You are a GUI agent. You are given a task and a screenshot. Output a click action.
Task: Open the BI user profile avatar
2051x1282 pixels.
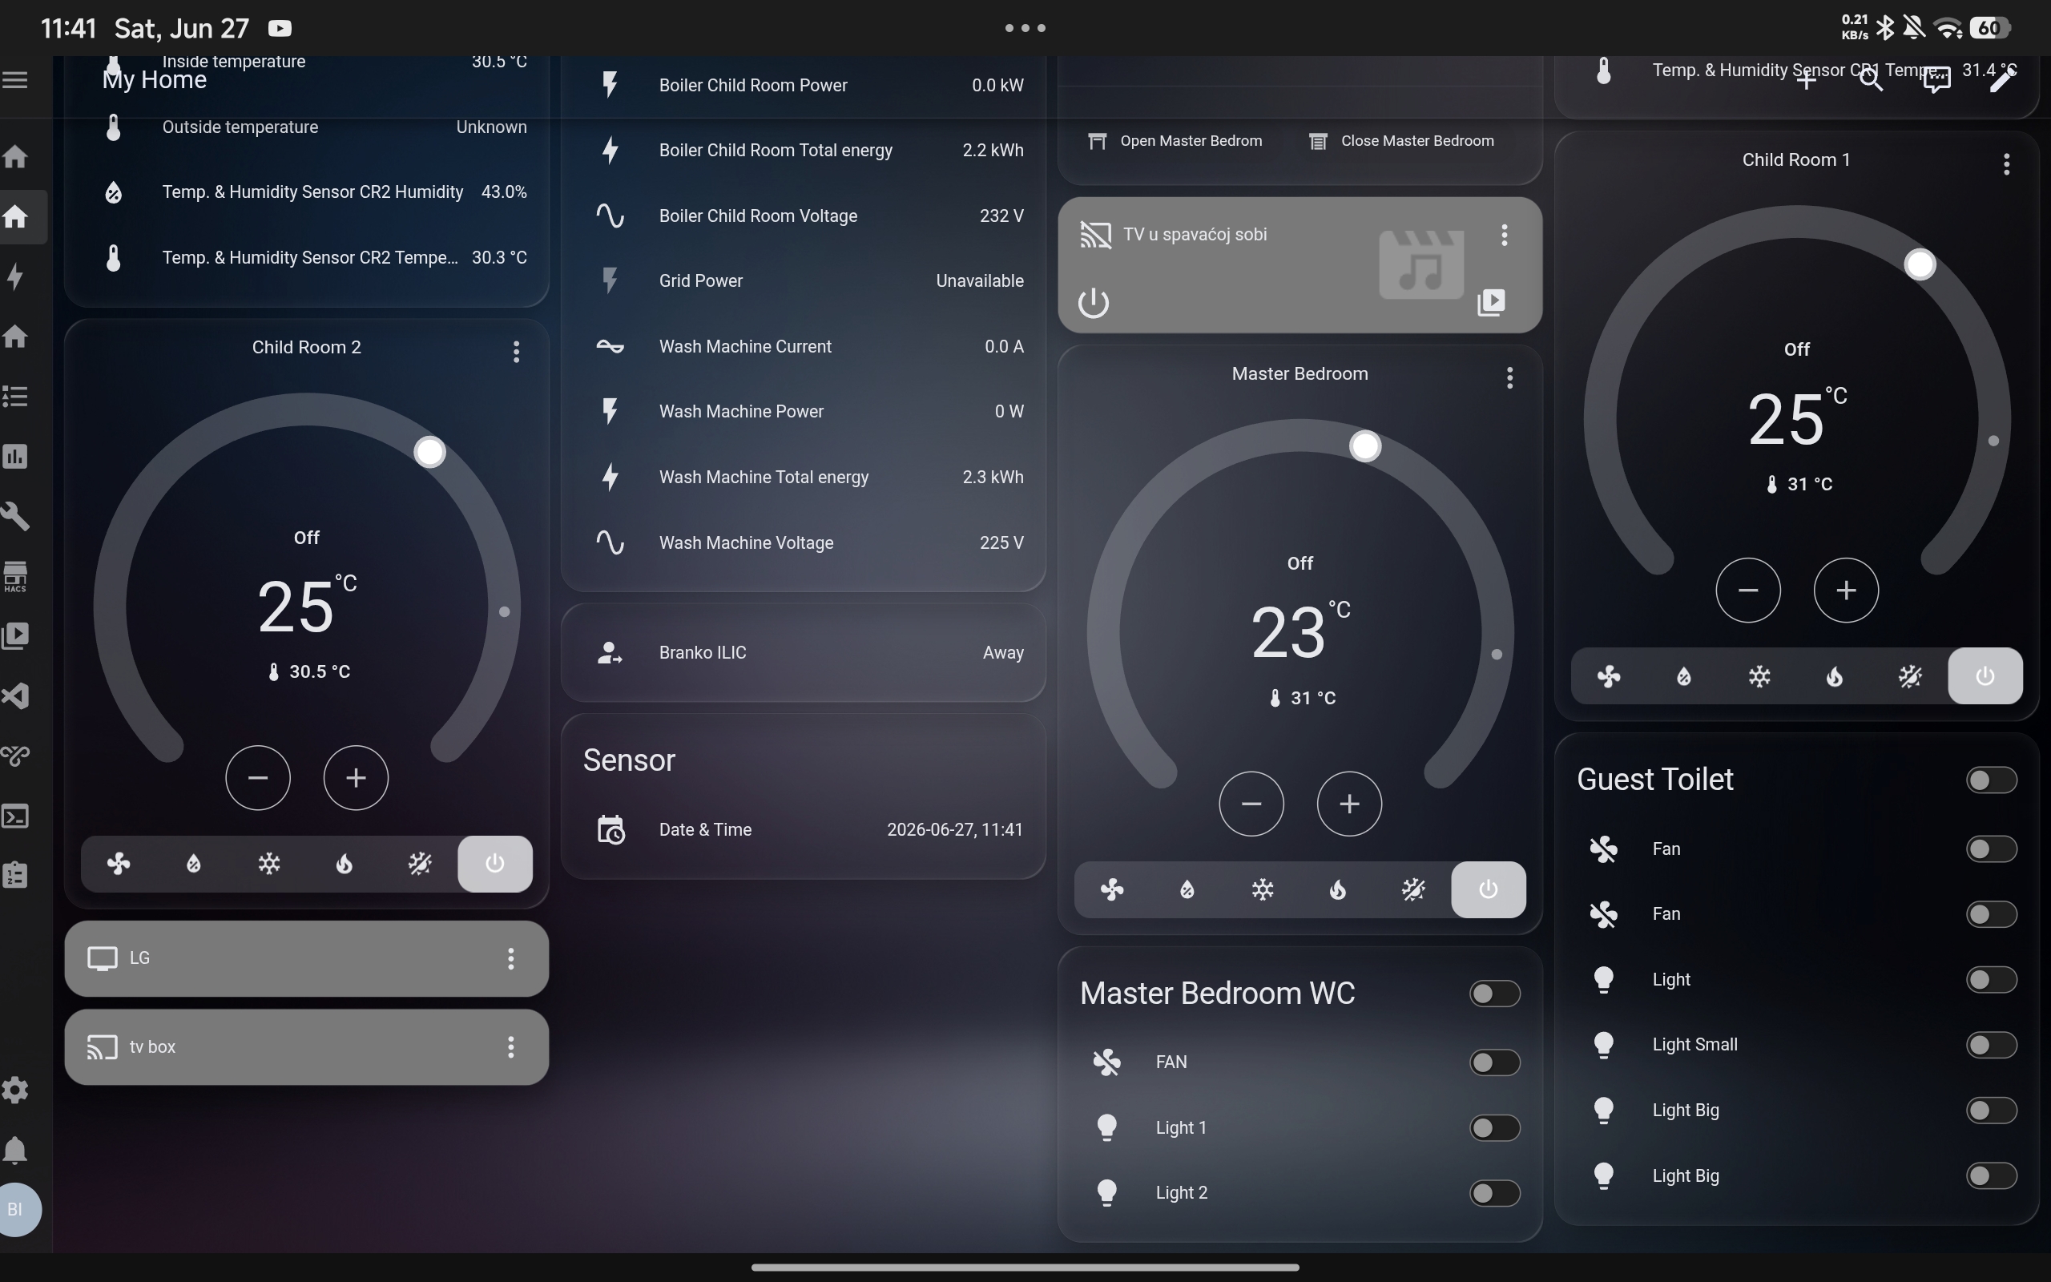point(17,1209)
